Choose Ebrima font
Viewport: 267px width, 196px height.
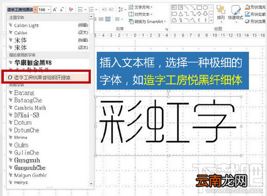48,138
